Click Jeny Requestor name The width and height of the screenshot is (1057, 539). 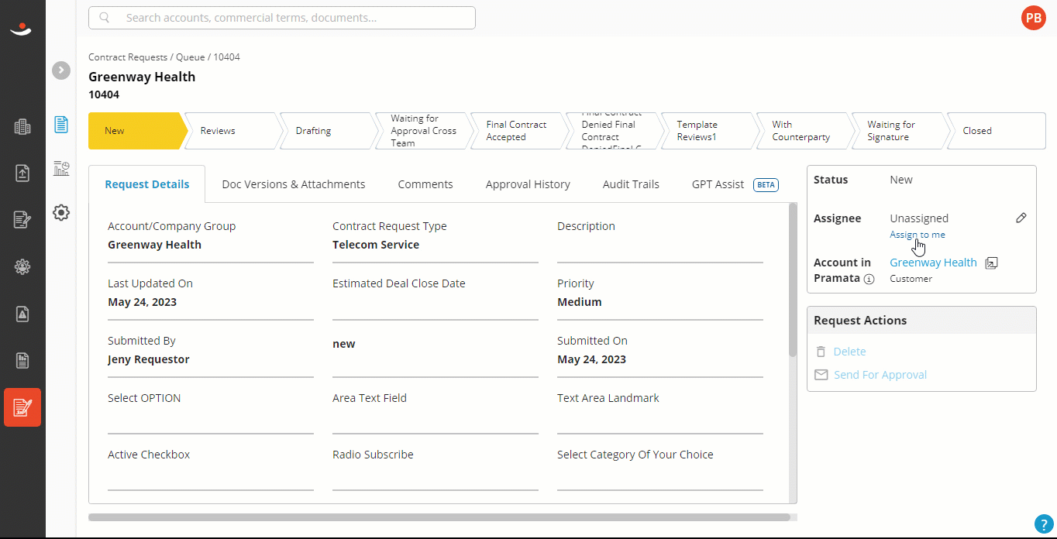point(149,359)
